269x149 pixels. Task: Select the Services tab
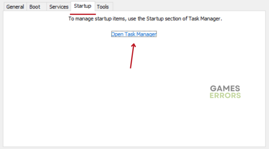coord(58,7)
